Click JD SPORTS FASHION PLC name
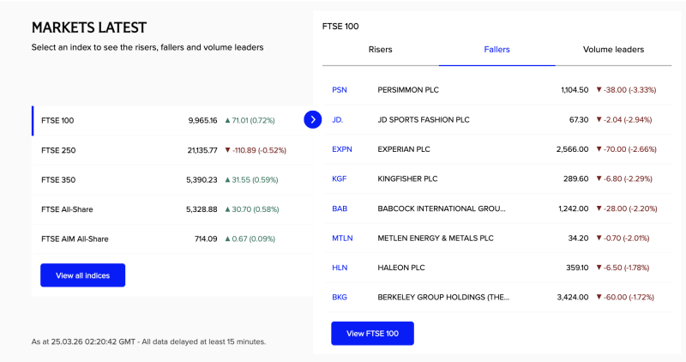The image size is (686, 362). pos(424,119)
